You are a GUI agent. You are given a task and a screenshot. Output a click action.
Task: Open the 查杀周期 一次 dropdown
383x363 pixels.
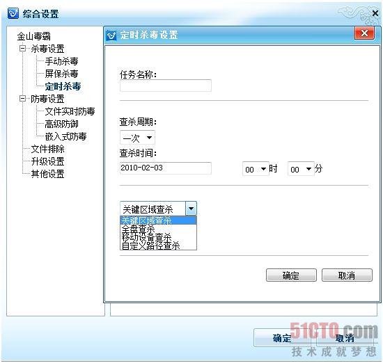pos(137,138)
